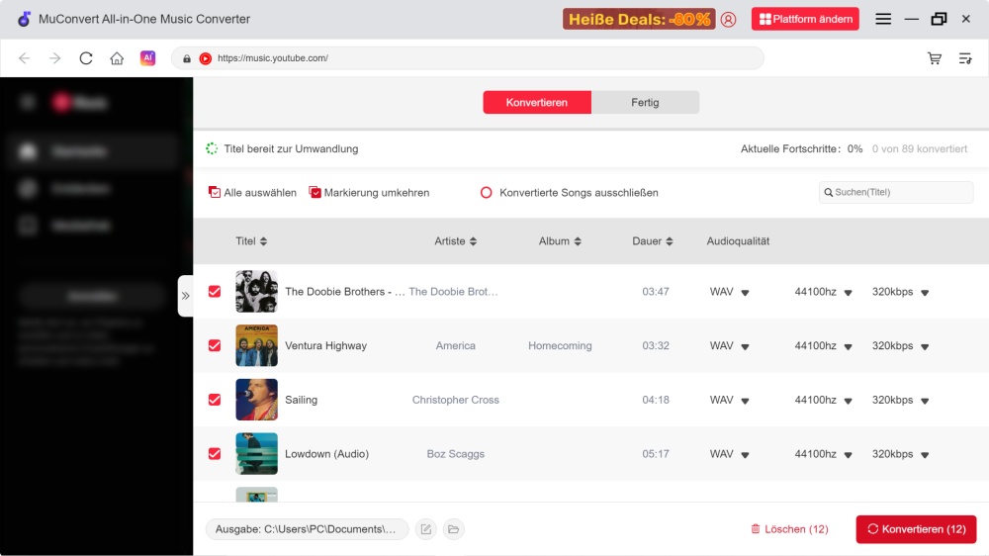Screen dimensions: 989x556
Task: Click the Ausgabe output path field
Action: (x=307, y=529)
